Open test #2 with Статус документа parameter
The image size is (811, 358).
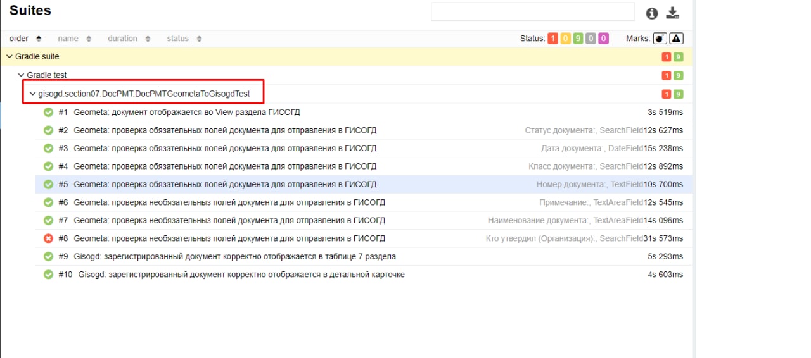tap(364, 130)
